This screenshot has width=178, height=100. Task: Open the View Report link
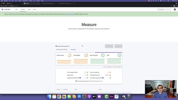(73, 49)
